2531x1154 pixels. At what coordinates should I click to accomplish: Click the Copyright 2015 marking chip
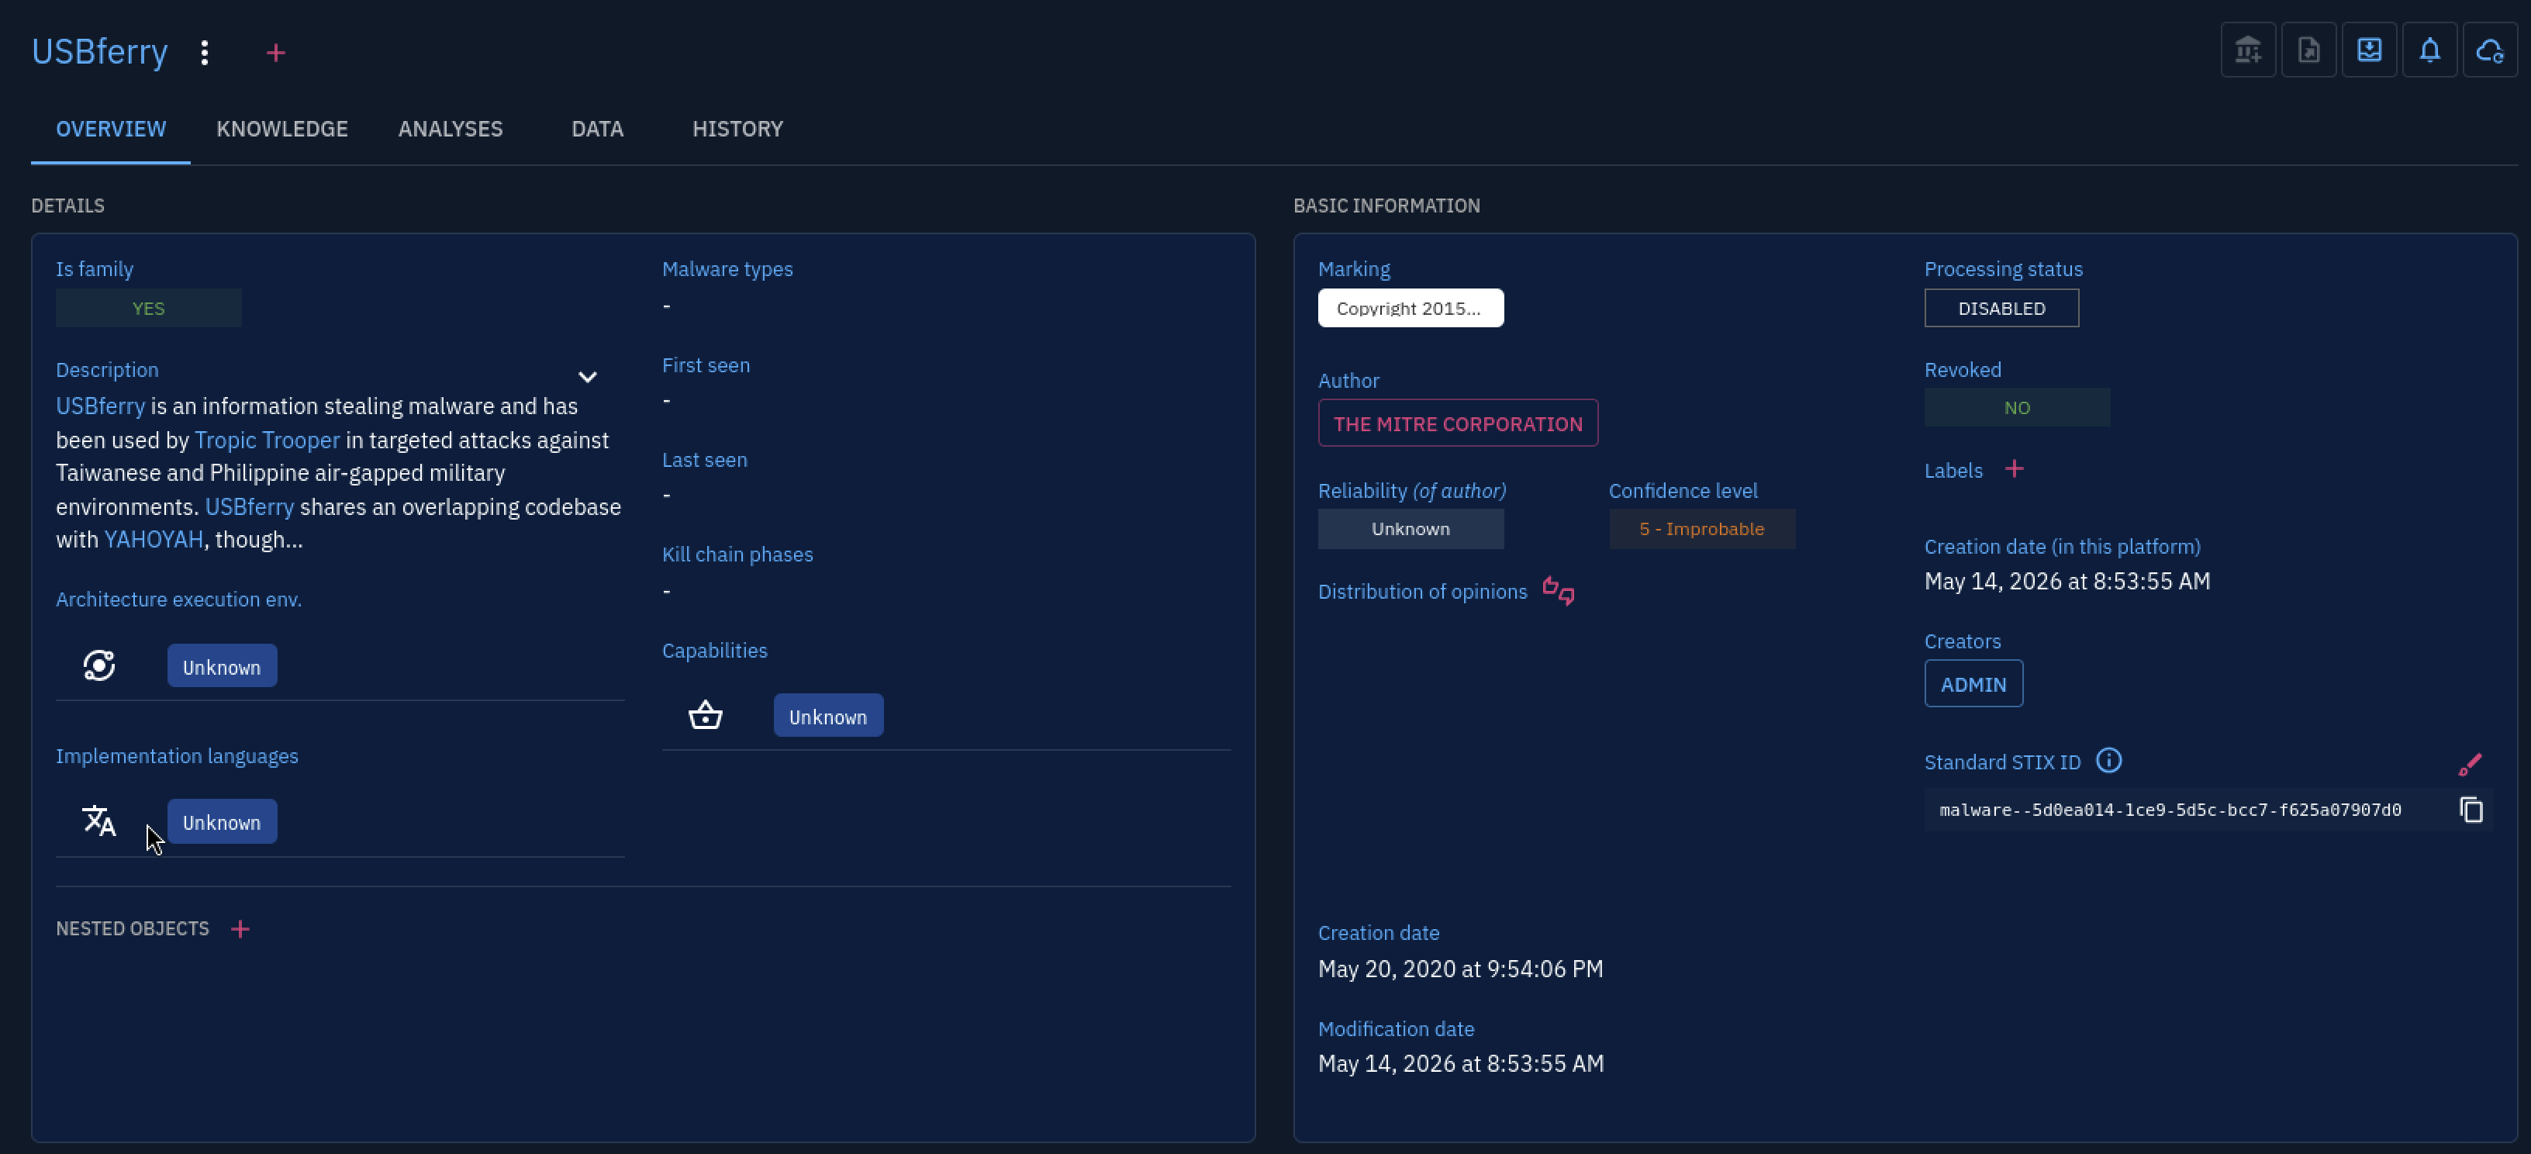click(x=1410, y=308)
